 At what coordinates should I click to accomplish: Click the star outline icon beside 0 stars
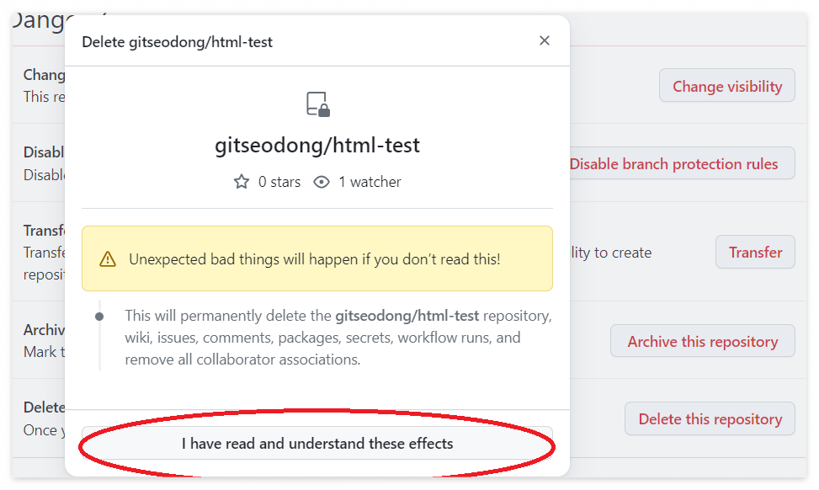(x=242, y=181)
